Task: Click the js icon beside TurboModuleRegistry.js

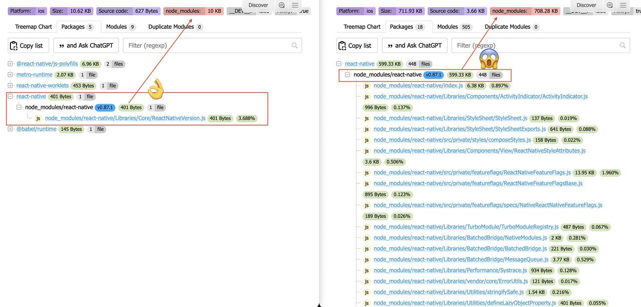Action: coord(367,227)
